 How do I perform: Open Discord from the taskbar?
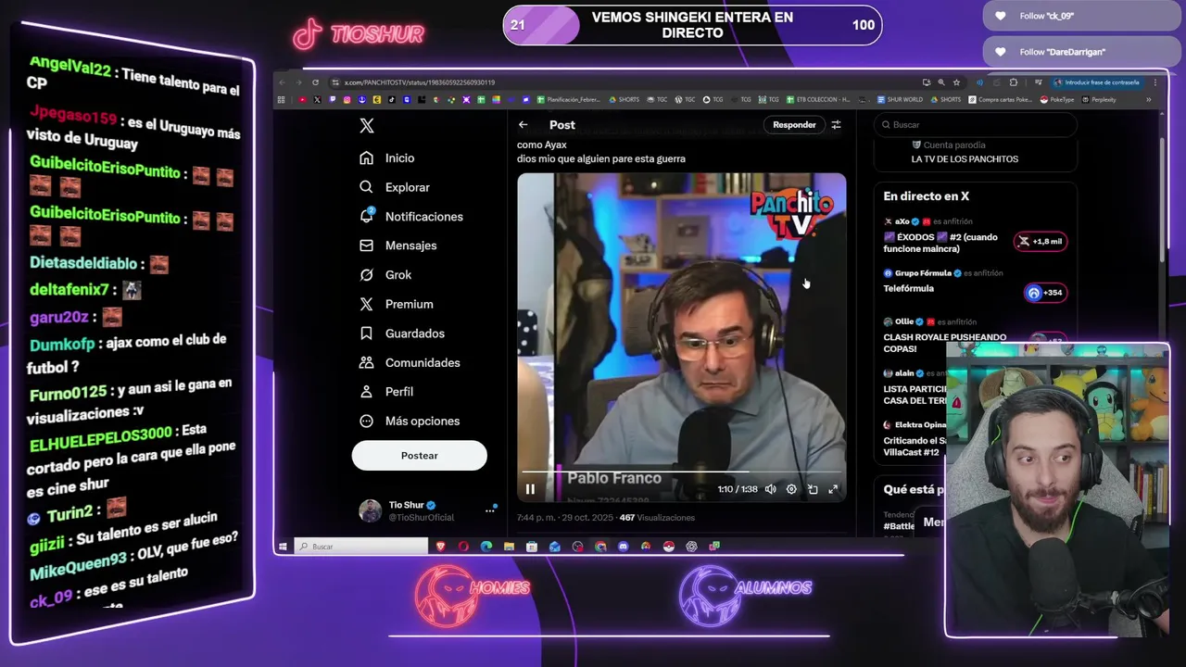point(623,547)
